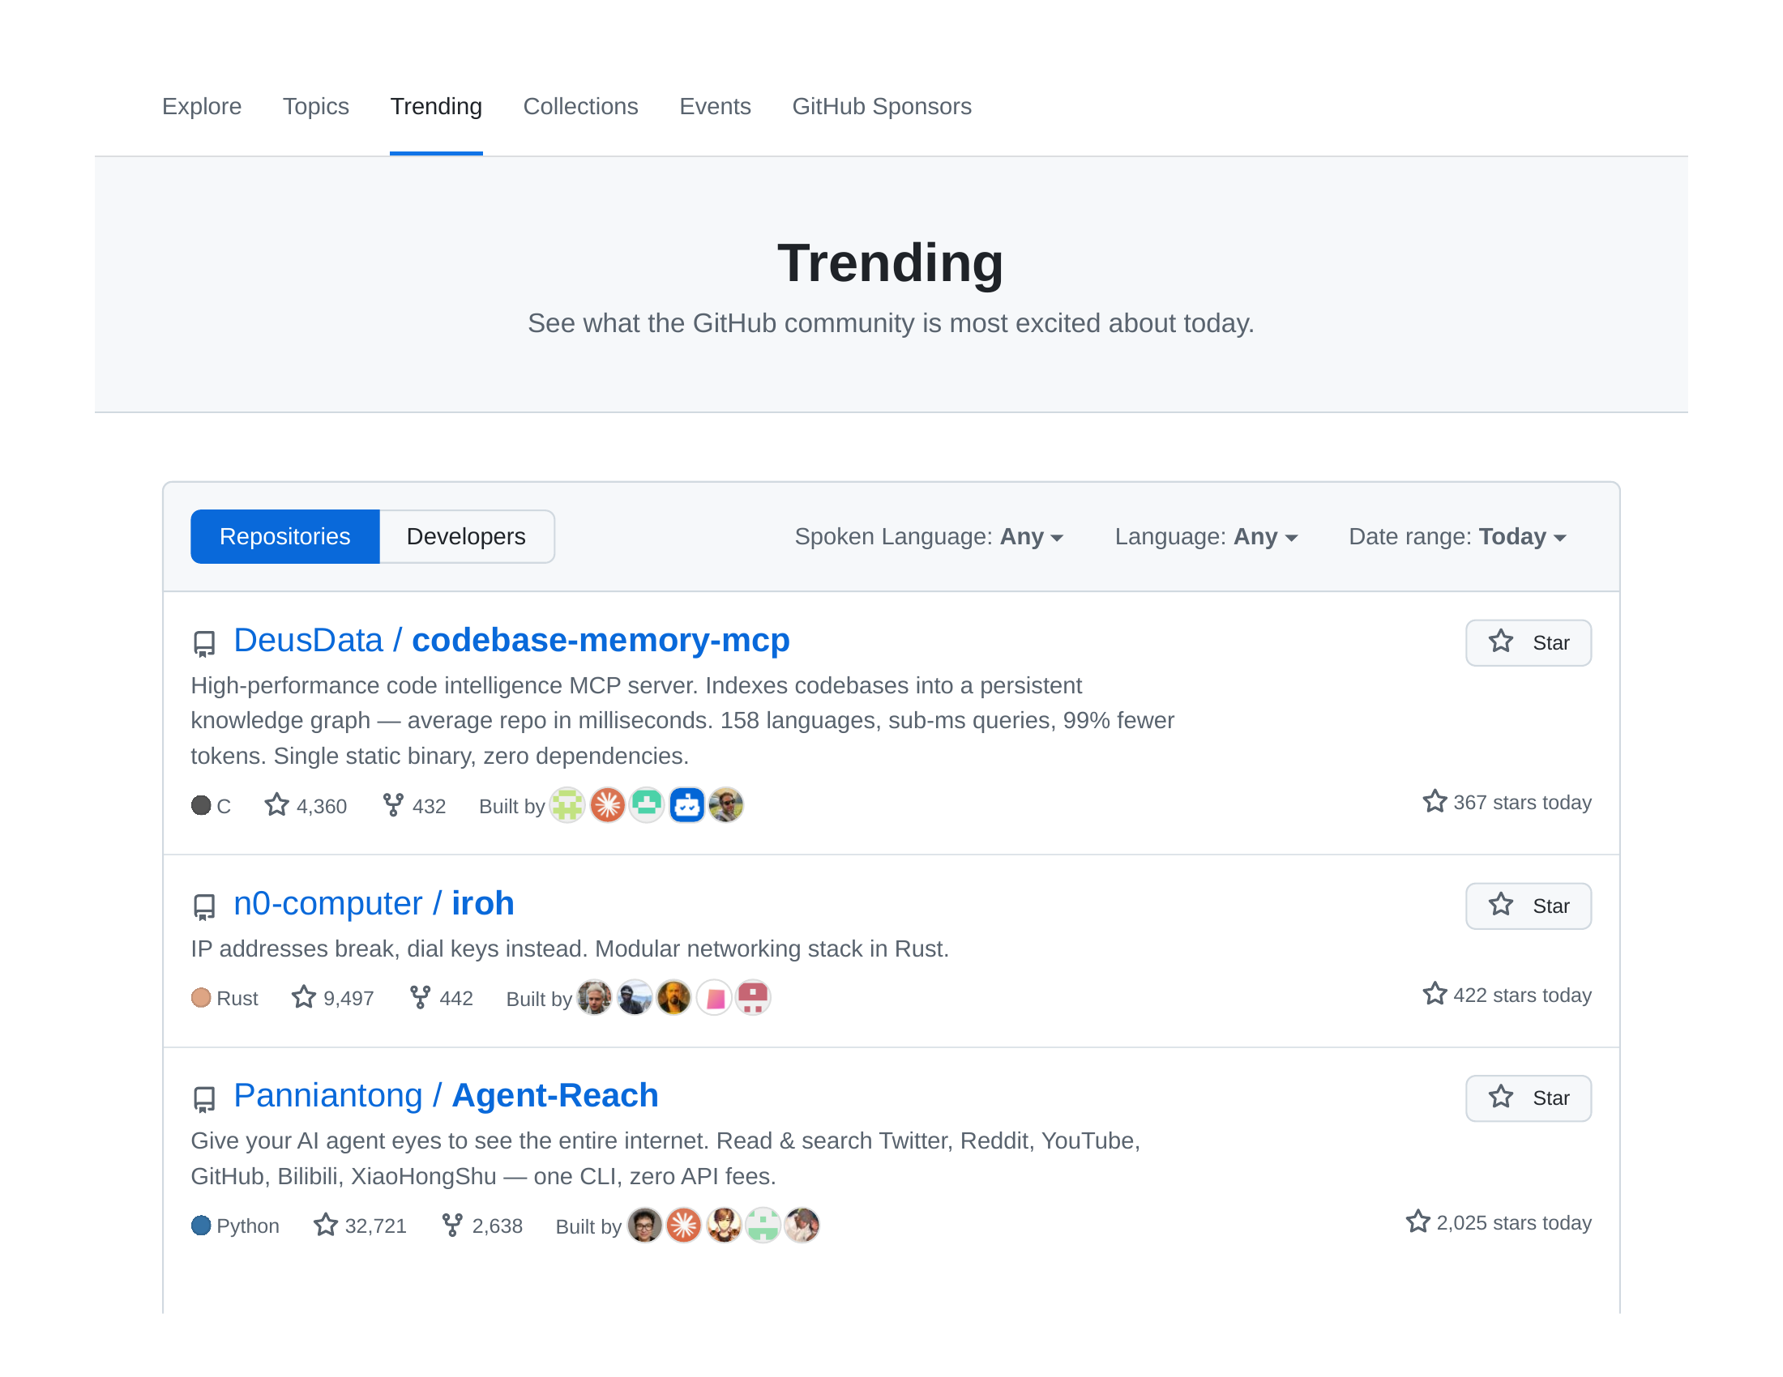Expand the Date range: Today dropdown
1783x1377 pixels.
click(1458, 536)
